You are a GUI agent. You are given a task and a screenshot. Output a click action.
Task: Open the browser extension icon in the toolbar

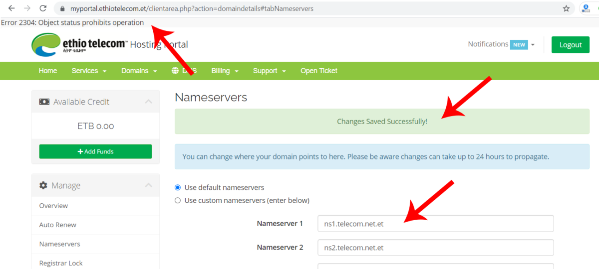[586, 8]
